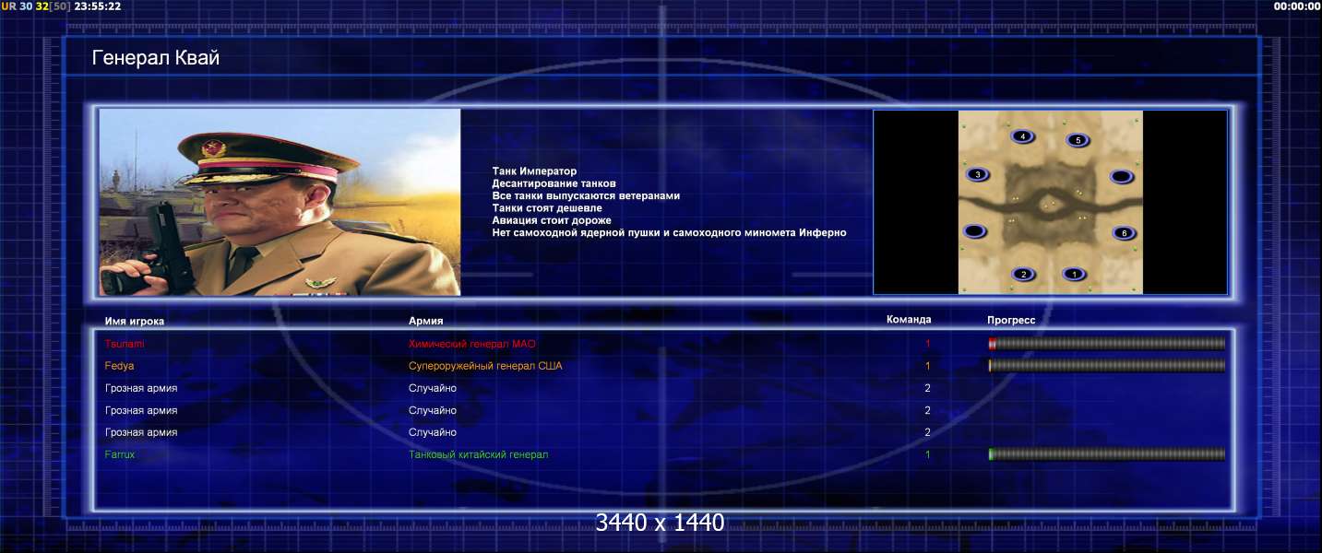Click start position marker 2 on the minimap
Screen dimensions: 1322x553
pyautogui.click(x=1022, y=274)
